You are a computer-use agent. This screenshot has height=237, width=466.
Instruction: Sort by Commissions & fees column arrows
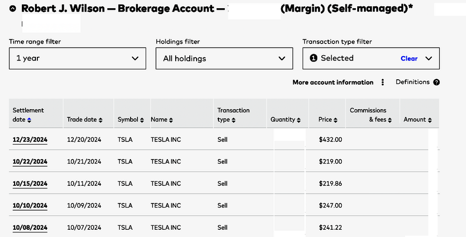[x=390, y=120]
